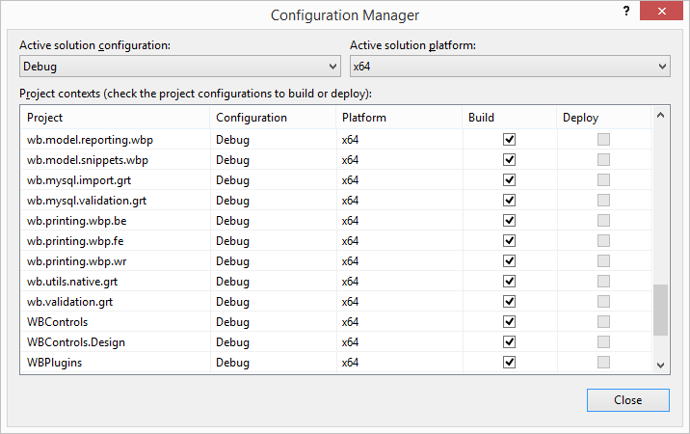Screen dimensions: 690x434
Task: Click the Build column header
Action: (509, 118)
